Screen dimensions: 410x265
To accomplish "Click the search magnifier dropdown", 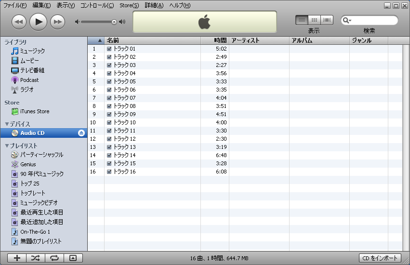I will coord(347,20).
